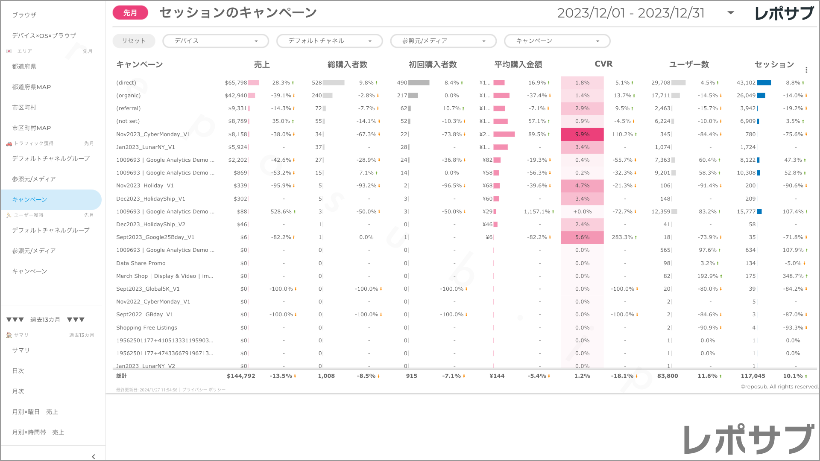Select デバイス×OS×ブラウザ sidebar item

(x=44, y=35)
